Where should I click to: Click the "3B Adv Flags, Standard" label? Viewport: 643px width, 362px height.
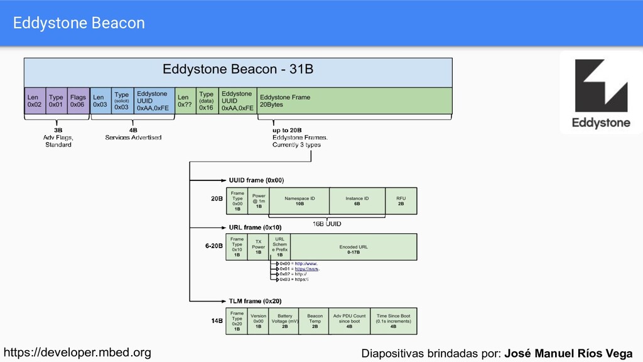pos(58,138)
